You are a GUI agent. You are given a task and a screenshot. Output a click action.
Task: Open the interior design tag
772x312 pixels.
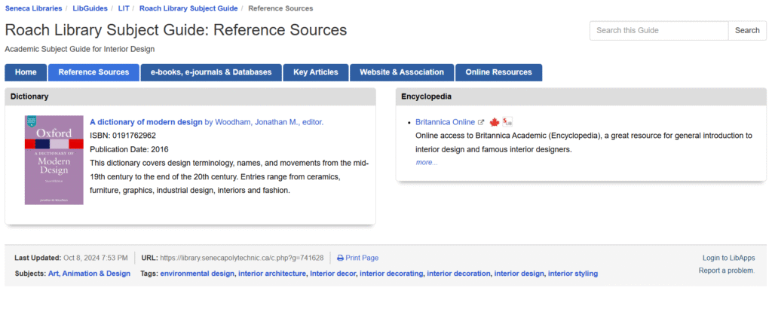[x=519, y=274]
